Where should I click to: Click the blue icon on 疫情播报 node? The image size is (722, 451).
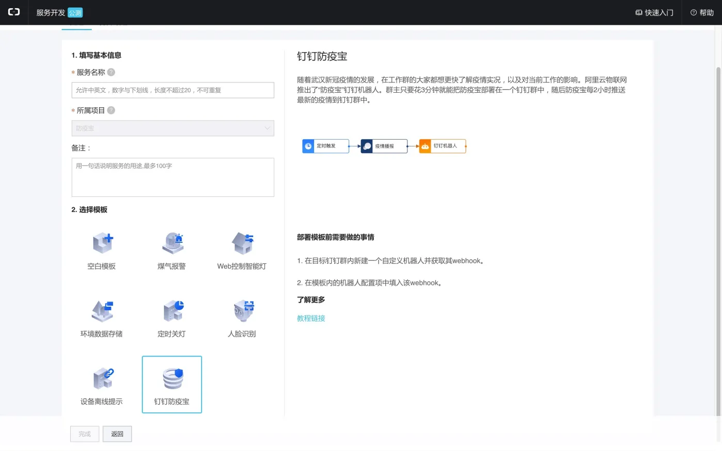tap(367, 146)
